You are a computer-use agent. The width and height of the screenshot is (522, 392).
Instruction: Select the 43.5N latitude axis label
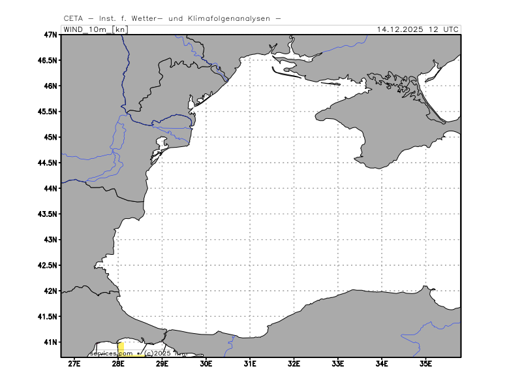click(47, 214)
